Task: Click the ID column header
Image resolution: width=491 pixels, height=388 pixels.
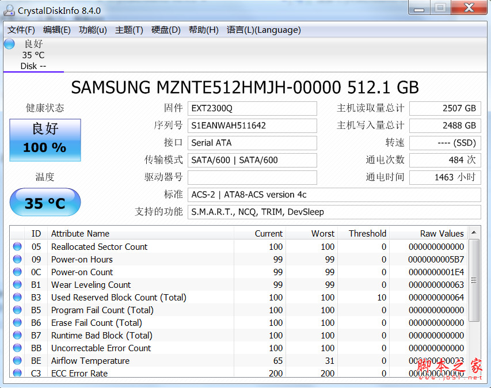Action: point(36,233)
